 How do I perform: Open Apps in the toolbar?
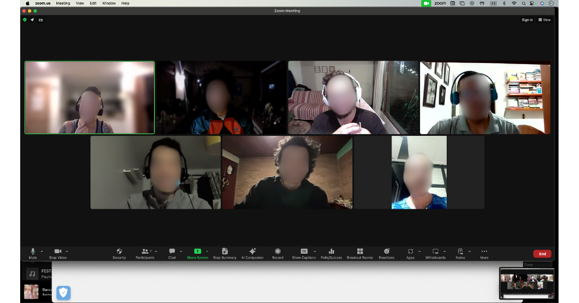click(411, 254)
